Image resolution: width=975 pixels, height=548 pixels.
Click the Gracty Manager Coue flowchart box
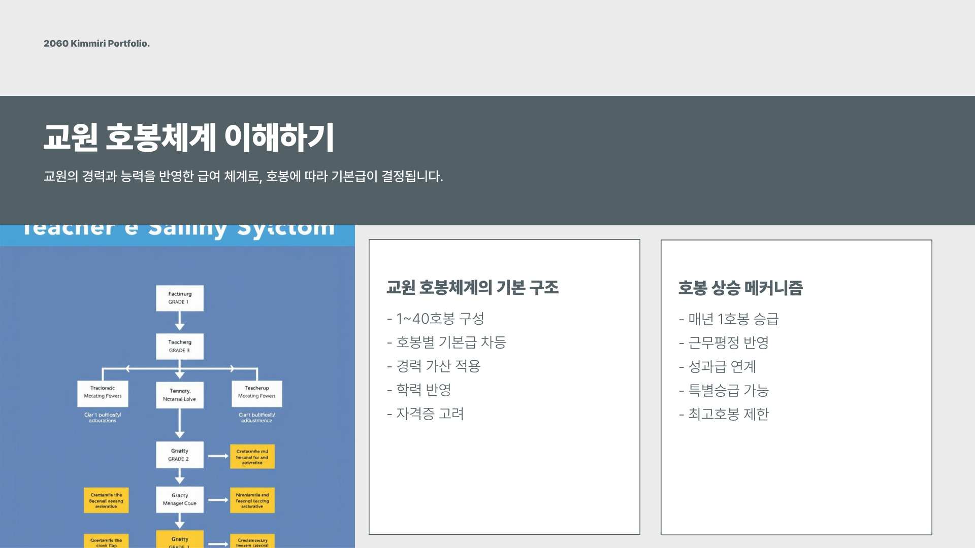click(179, 499)
